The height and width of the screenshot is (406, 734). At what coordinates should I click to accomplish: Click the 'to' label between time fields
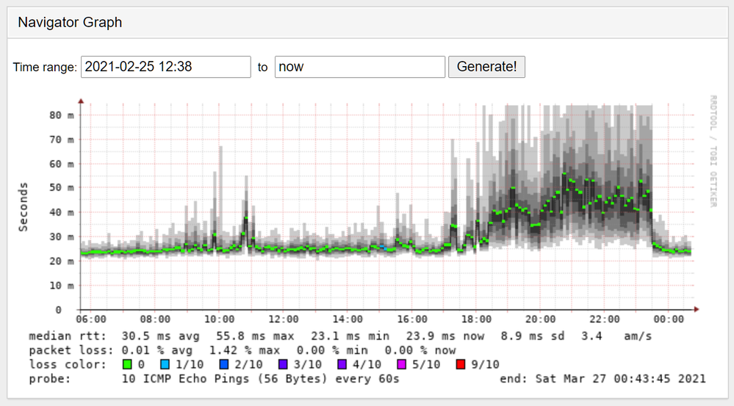tap(262, 68)
